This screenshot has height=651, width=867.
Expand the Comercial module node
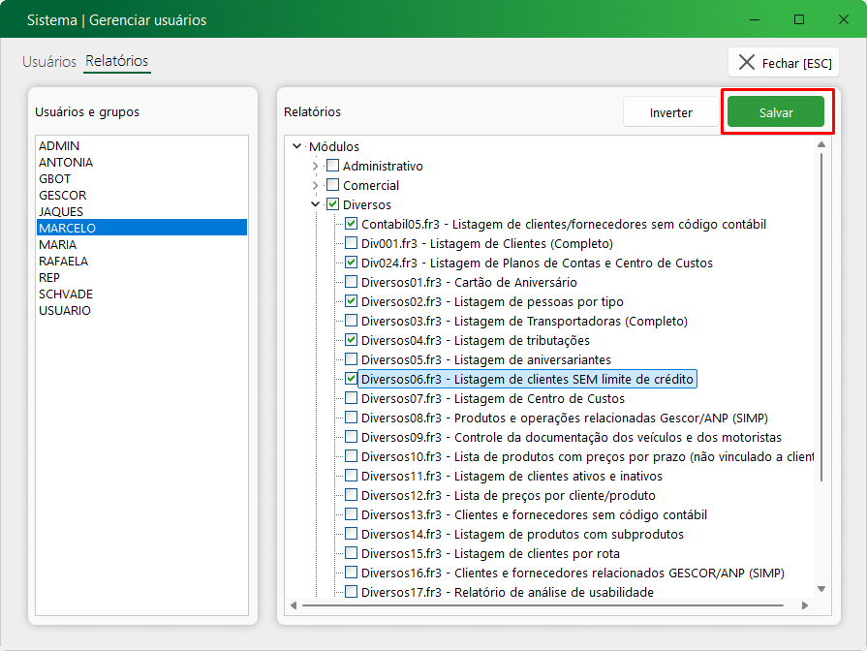click(x=315, y=185)
